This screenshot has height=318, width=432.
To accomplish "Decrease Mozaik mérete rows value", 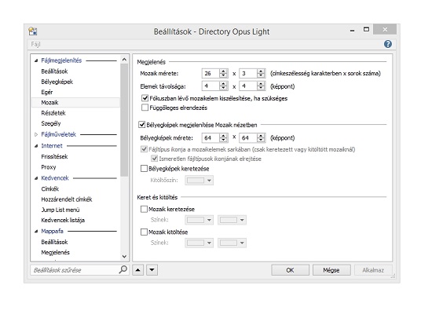I will [261, 75].
